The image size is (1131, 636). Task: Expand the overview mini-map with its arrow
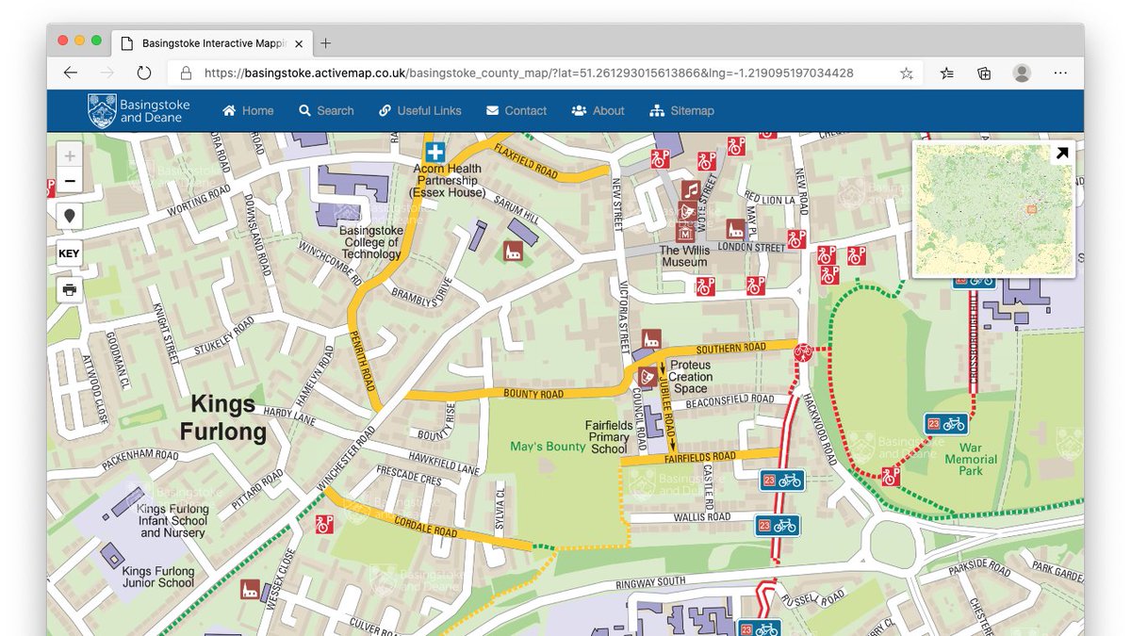[x=1064, y=152]
